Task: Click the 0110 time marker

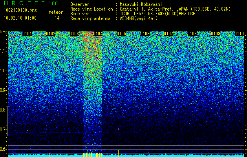Action: tap(239, 34)
